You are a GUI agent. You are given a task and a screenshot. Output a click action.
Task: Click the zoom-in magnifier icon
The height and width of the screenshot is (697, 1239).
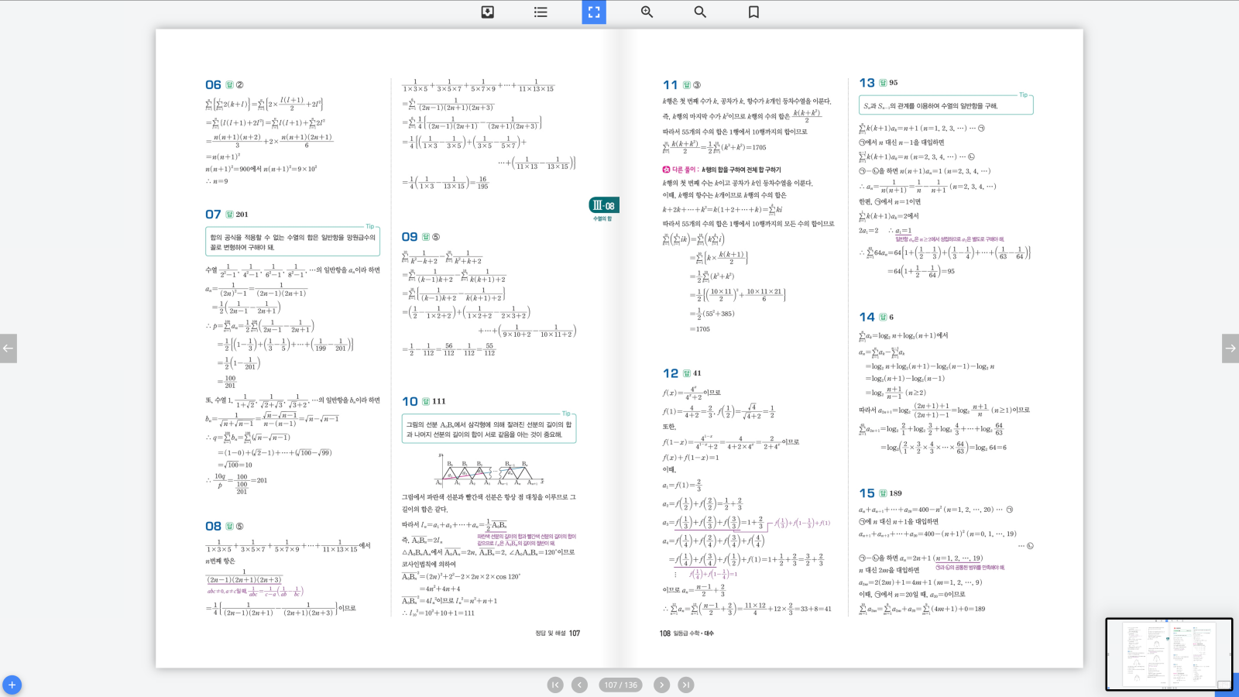[x=647, y=12]
